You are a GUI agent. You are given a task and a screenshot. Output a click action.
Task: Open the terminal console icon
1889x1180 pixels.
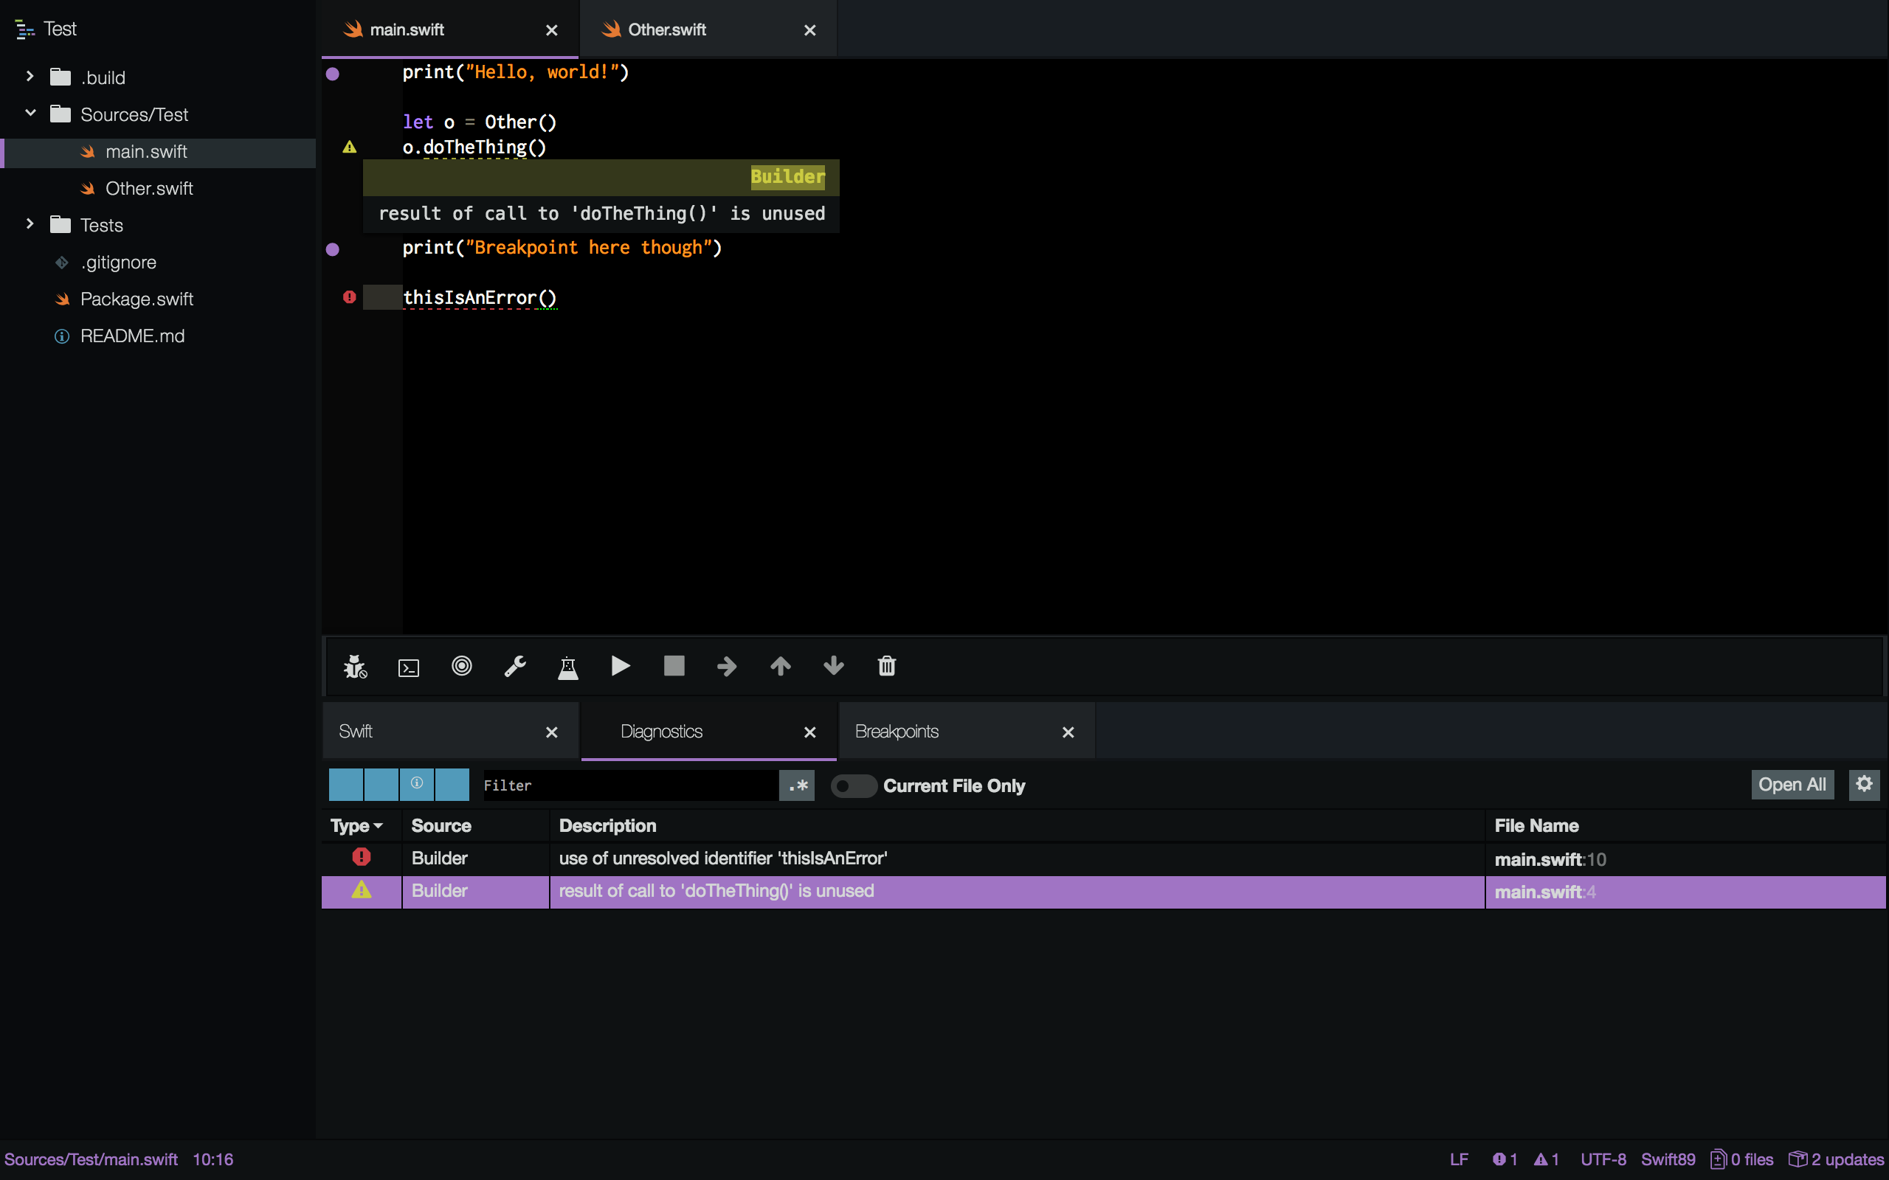coord(408,667)
